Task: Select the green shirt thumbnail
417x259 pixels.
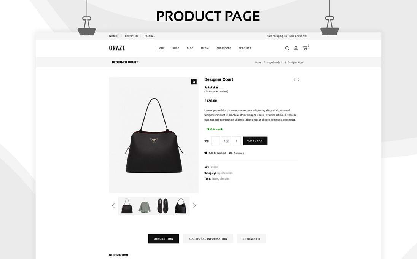Action: point(145,206)
